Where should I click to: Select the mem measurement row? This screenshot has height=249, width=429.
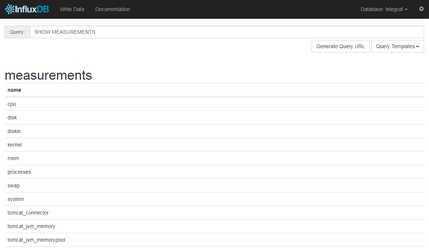point(13,158)
